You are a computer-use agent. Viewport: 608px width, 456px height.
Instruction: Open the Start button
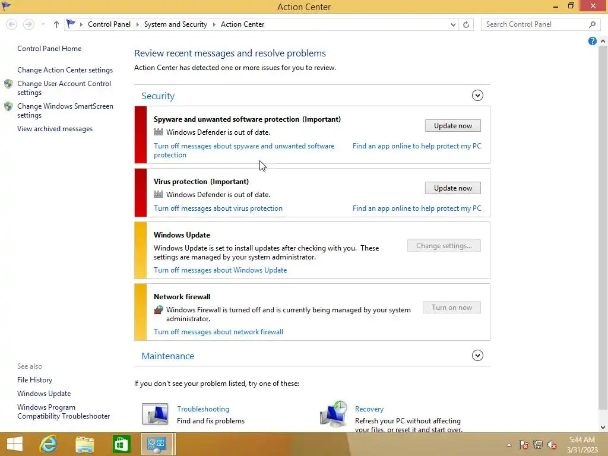(x=15, y=444)
